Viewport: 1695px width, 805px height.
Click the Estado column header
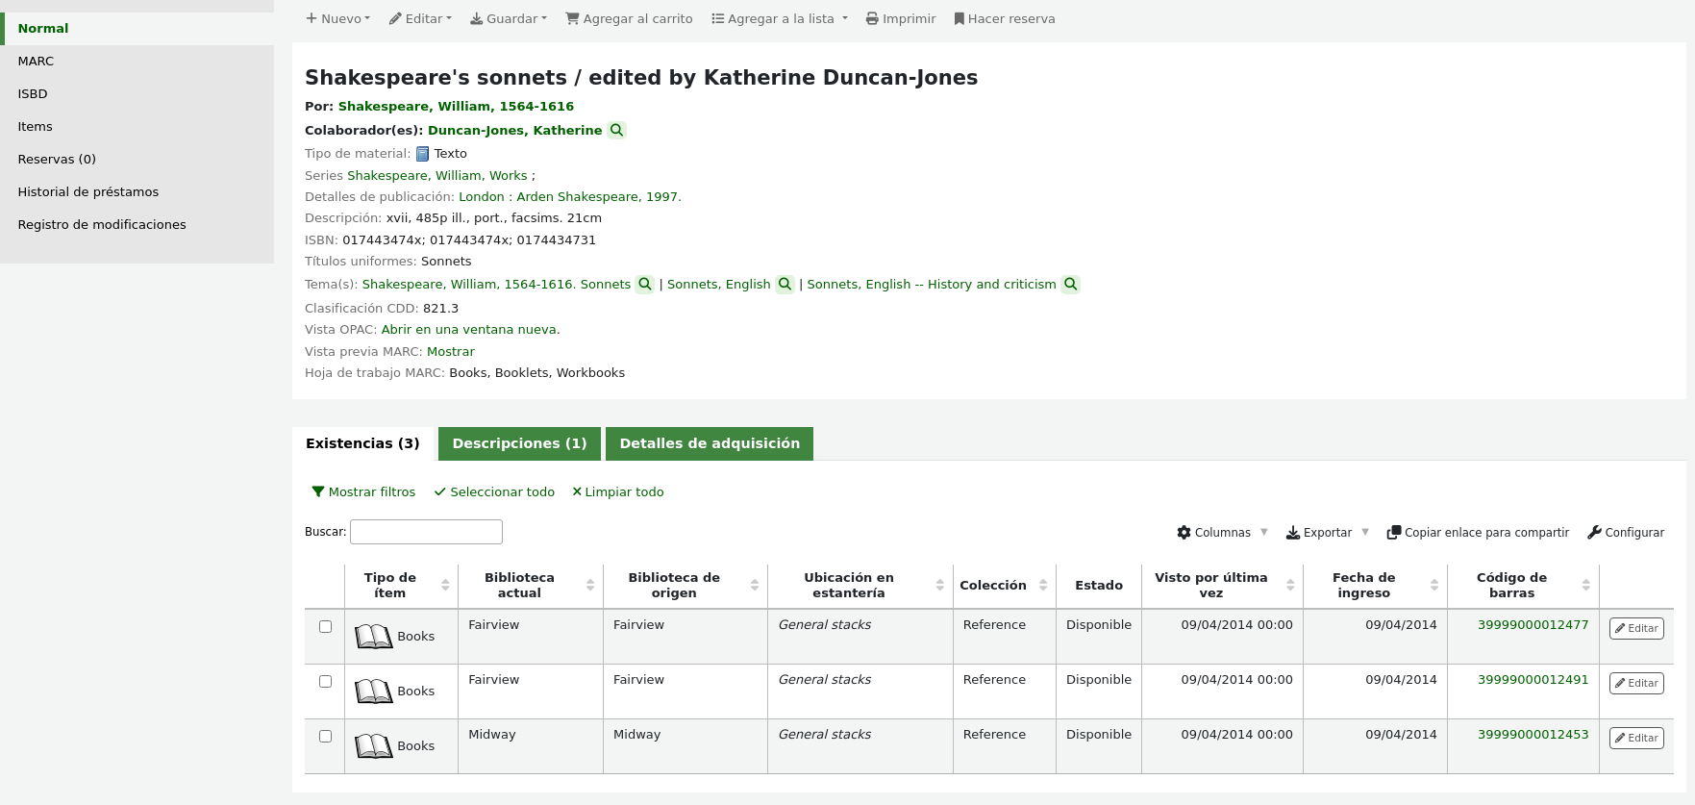coord(1099,585)
